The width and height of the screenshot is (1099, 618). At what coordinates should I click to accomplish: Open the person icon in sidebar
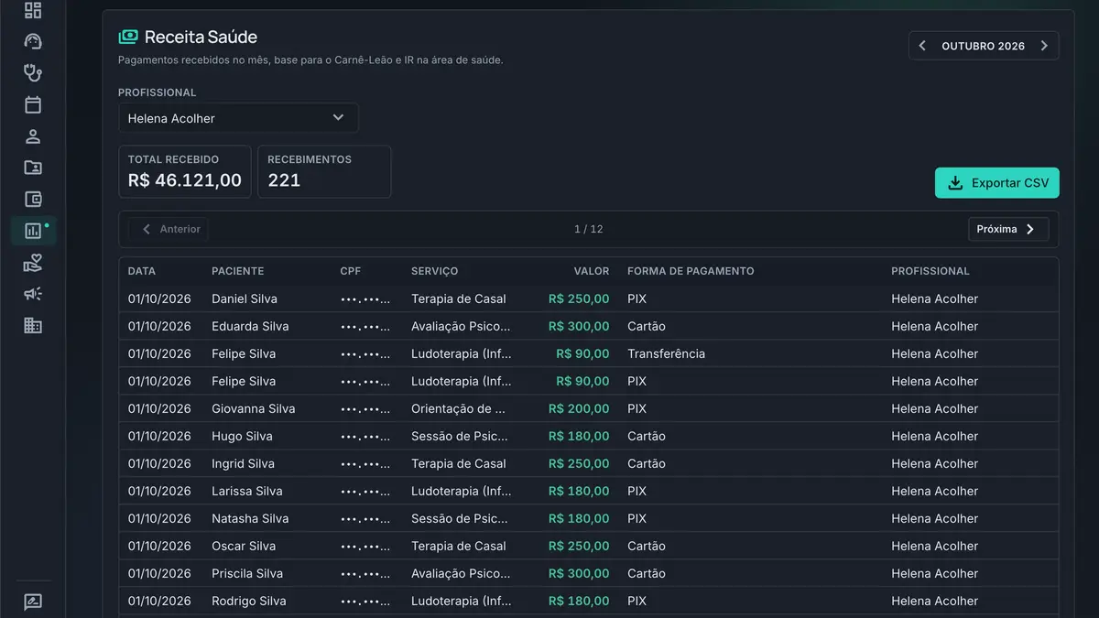[x=33, y=136]
